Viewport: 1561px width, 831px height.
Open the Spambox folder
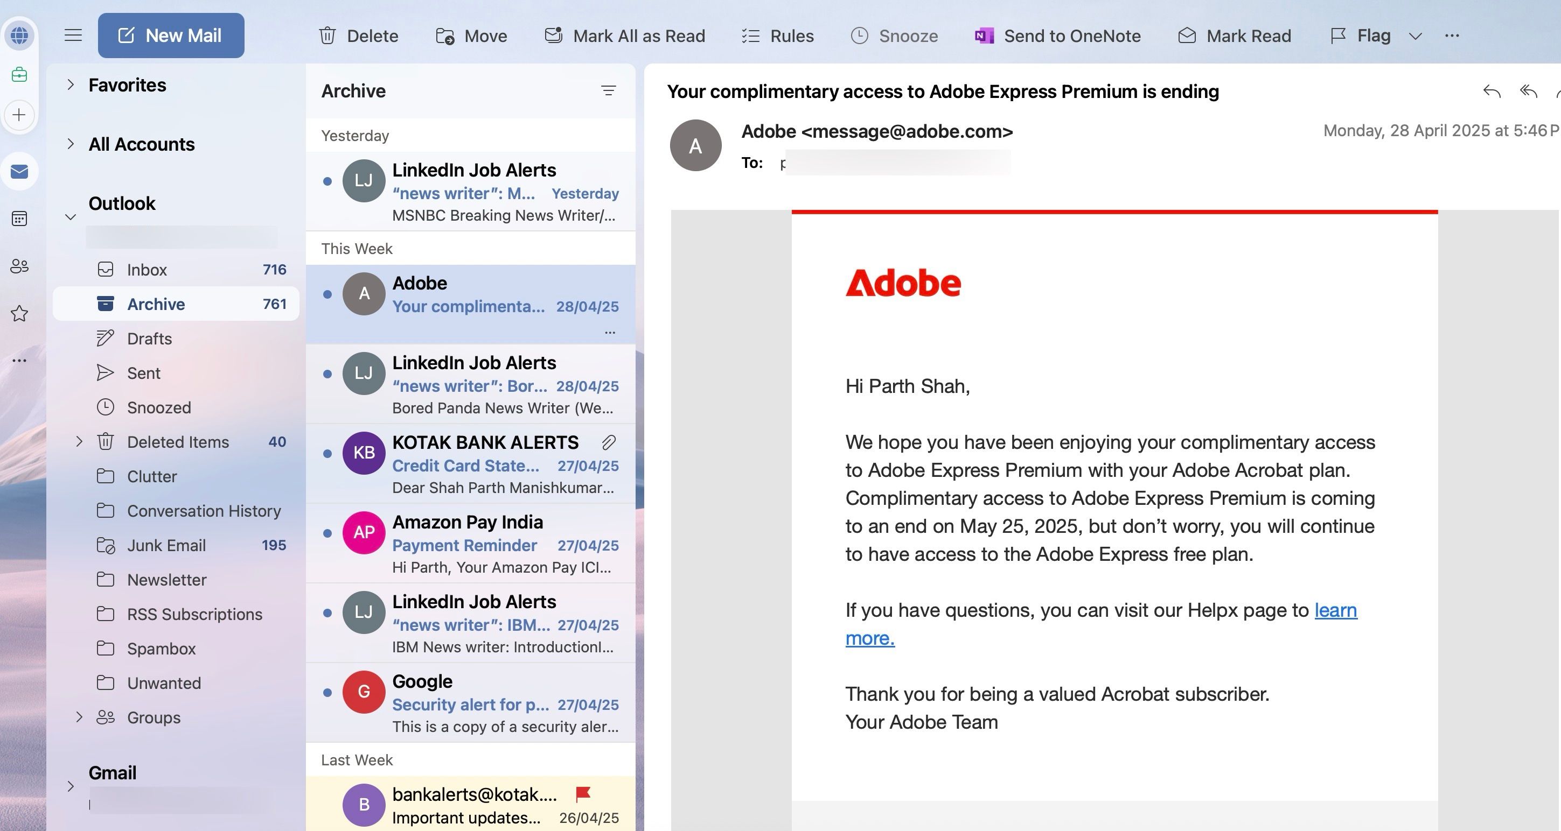pyautogui.click(x=176, y=649)
